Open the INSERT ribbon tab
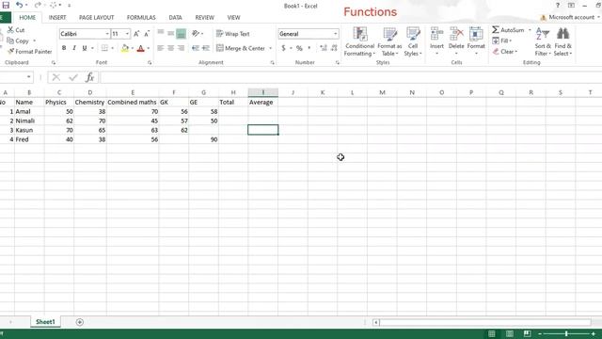Screen dimensions: 602x339 [x=57, y=17]
